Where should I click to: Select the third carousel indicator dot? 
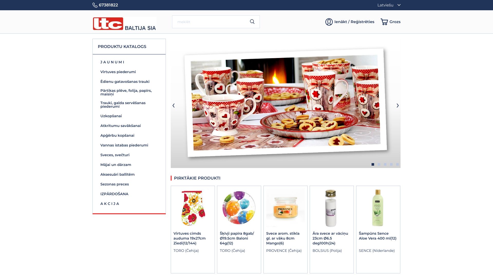[x=385, y=164]
